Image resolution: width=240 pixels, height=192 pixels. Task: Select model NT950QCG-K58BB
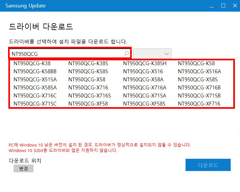tap(35, 71)
